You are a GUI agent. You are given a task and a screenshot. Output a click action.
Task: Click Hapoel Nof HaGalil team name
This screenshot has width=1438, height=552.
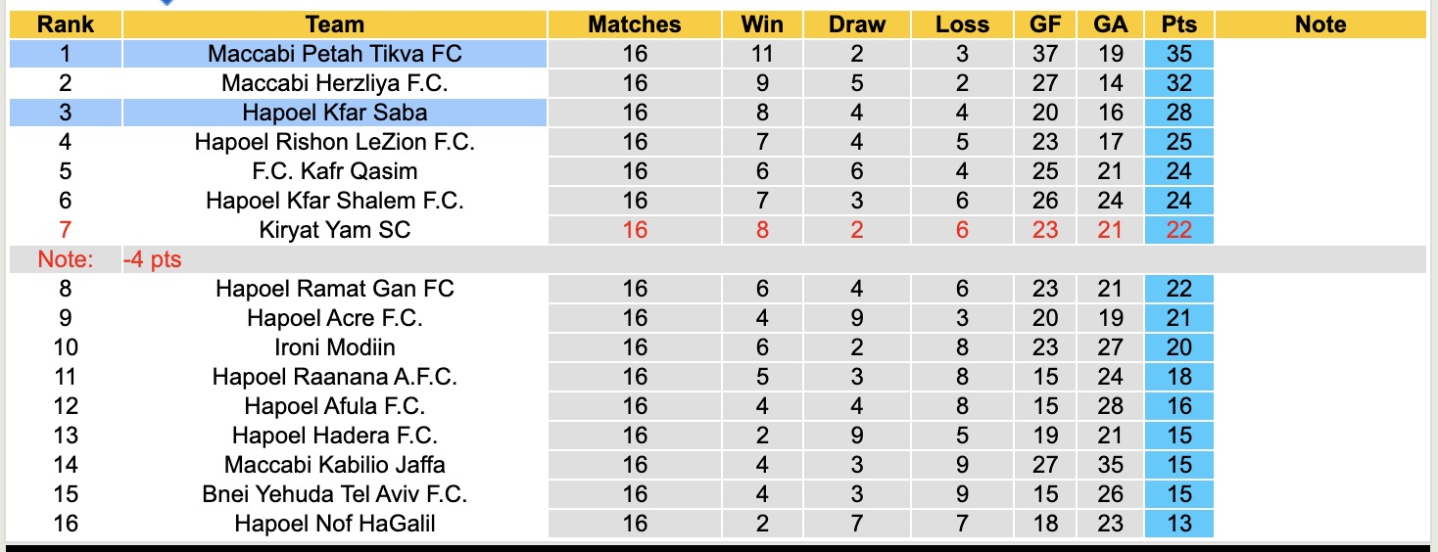[334, 524]
